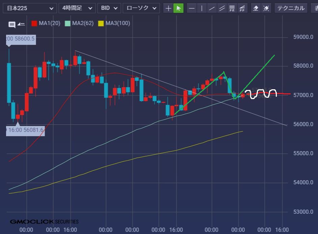Open the 日本225 instrument dropdown
Image resolution: width=318 pixels, height=234 pixels.
(30, 8)
